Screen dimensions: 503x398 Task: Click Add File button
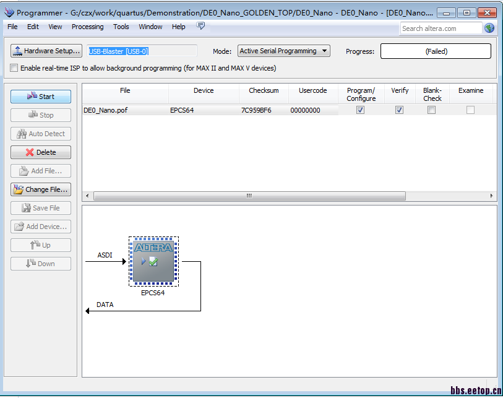click(41, 171)
